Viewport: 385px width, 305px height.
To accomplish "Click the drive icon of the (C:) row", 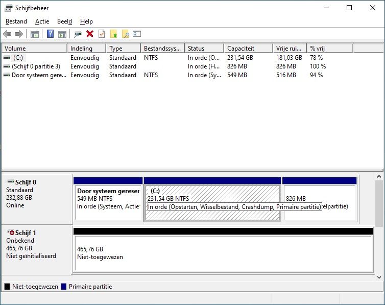I will coord(7,57).
